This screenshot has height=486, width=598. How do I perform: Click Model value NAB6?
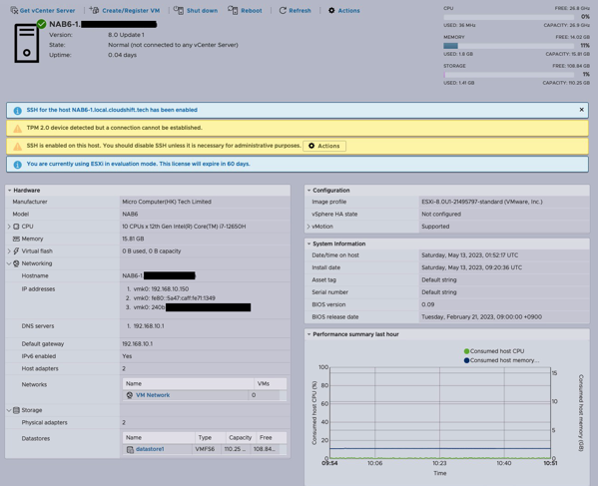tap(130, 214)
